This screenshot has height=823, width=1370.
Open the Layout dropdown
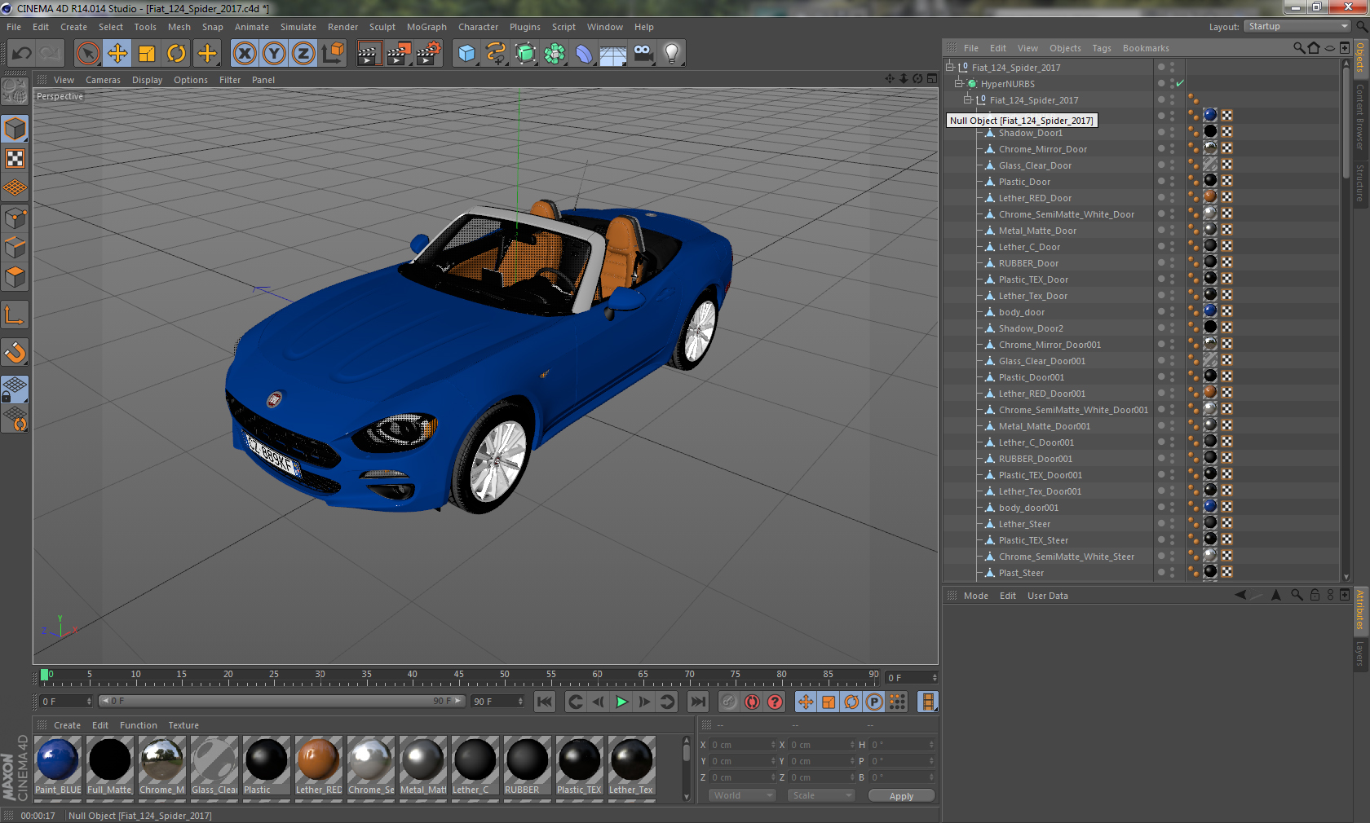pos(1297,26)
